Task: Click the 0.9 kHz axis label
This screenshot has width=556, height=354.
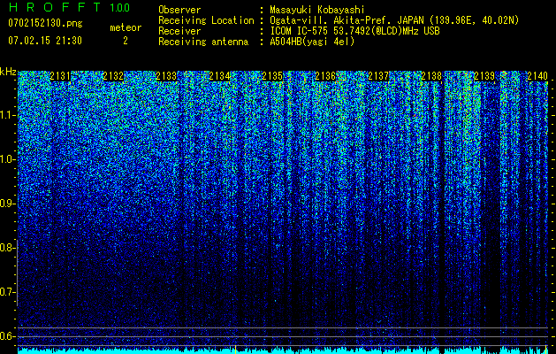Action: (x=6, y=204)
